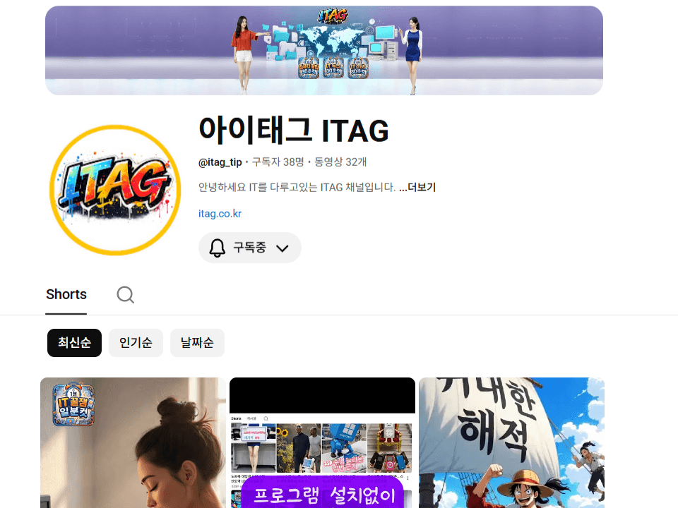Click the 동영상 32개 video count
678x508 pixels.
pyautogui.click(x=340, y=162)
